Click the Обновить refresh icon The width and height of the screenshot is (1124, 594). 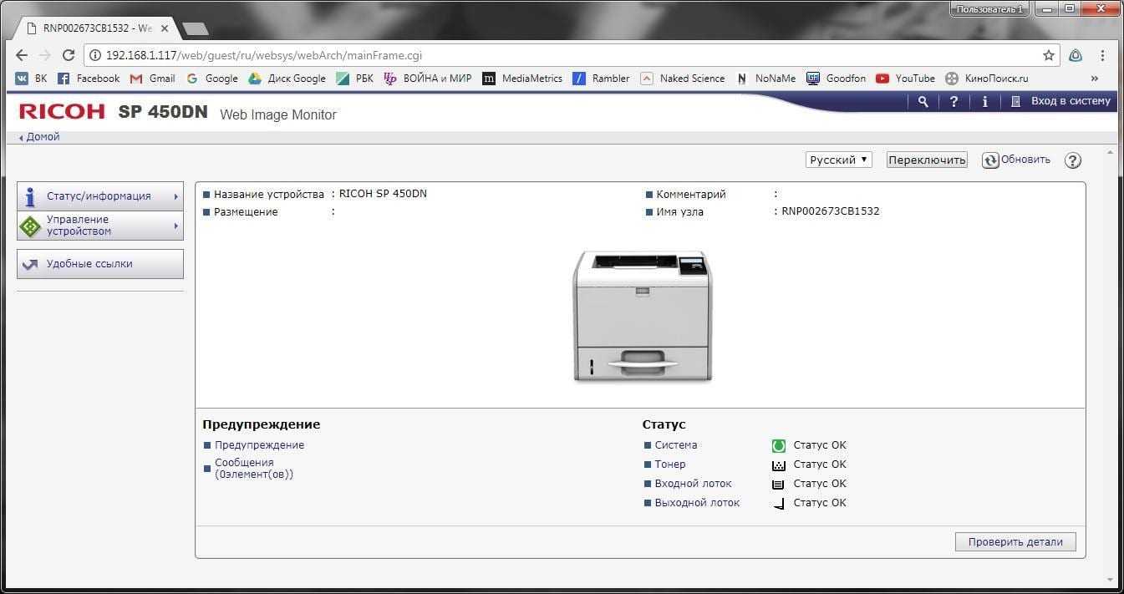point(990,160)
